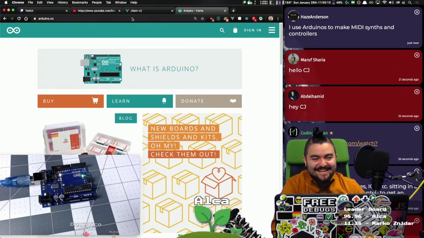Open Chrome profile avatar

pyautogui.click(x=271, y=19)
